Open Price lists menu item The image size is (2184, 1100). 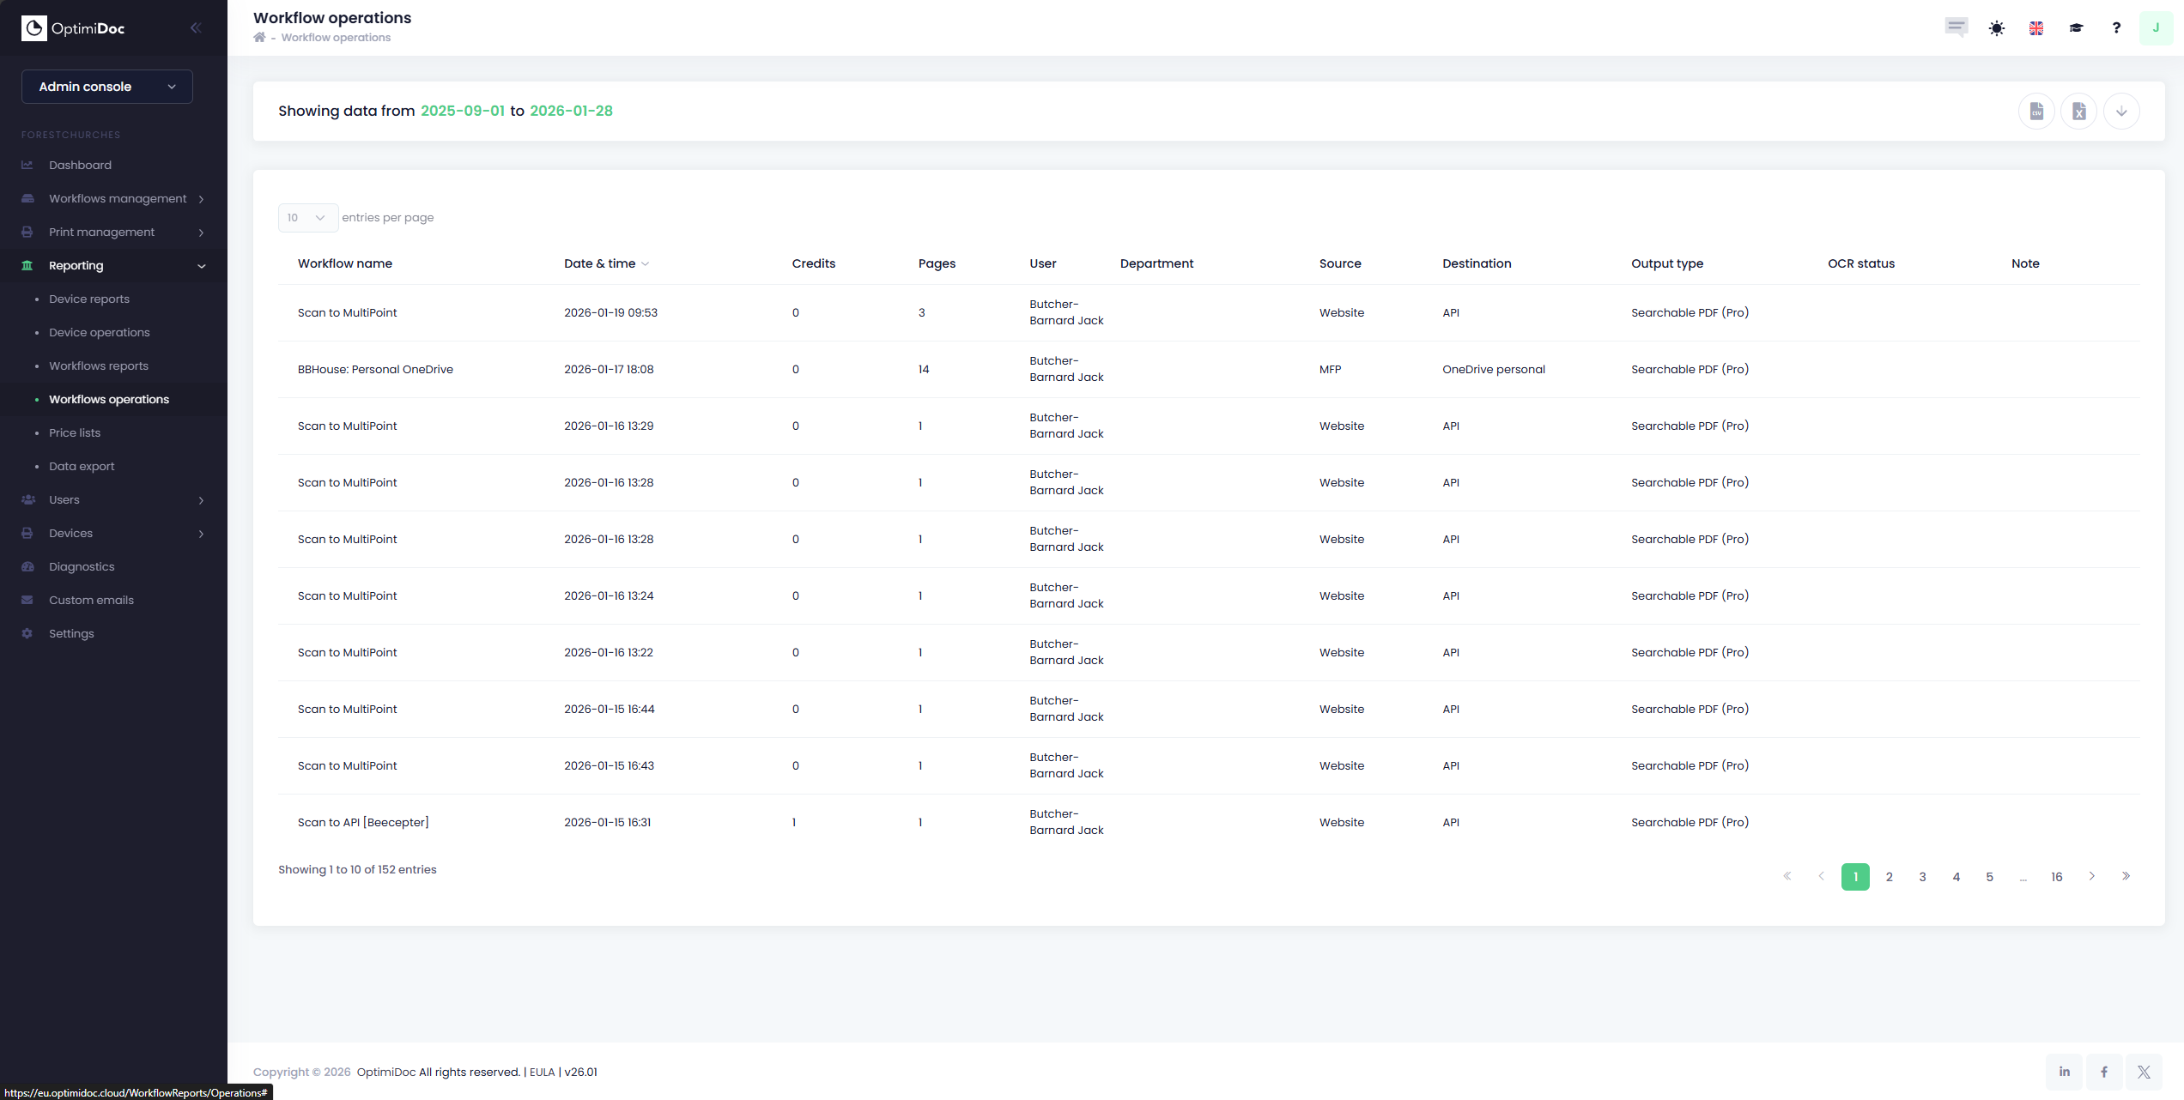(75, 433)
